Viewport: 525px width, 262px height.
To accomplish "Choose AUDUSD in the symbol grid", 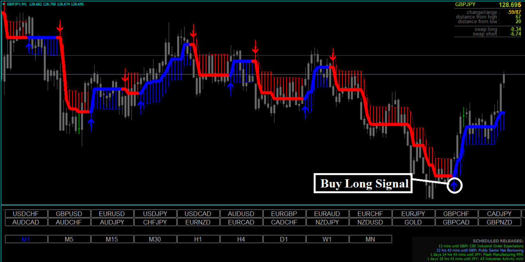I will 242,214.
